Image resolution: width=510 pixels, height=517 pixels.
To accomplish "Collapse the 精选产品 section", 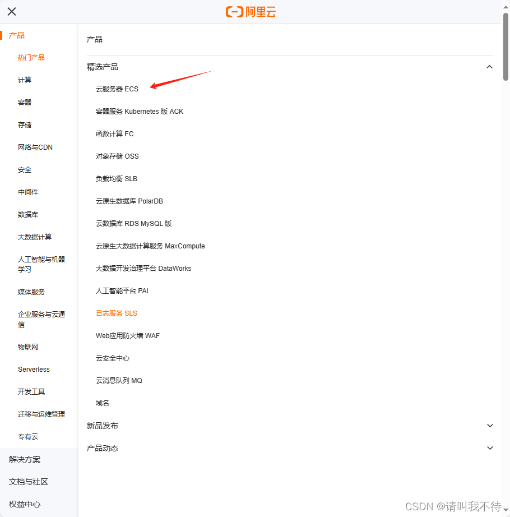I will point(489,66).
